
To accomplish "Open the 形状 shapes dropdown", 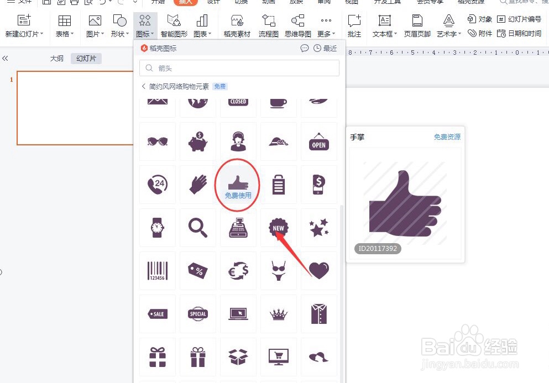I will [120, 34].
